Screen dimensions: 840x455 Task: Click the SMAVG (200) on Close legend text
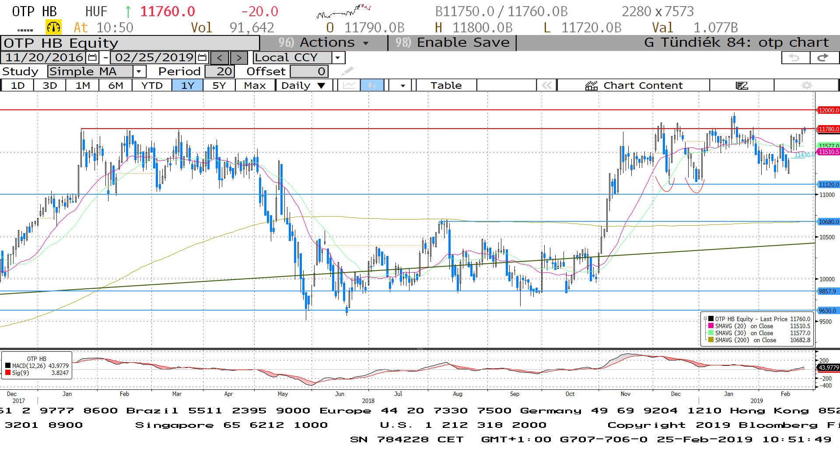point(745,340)
